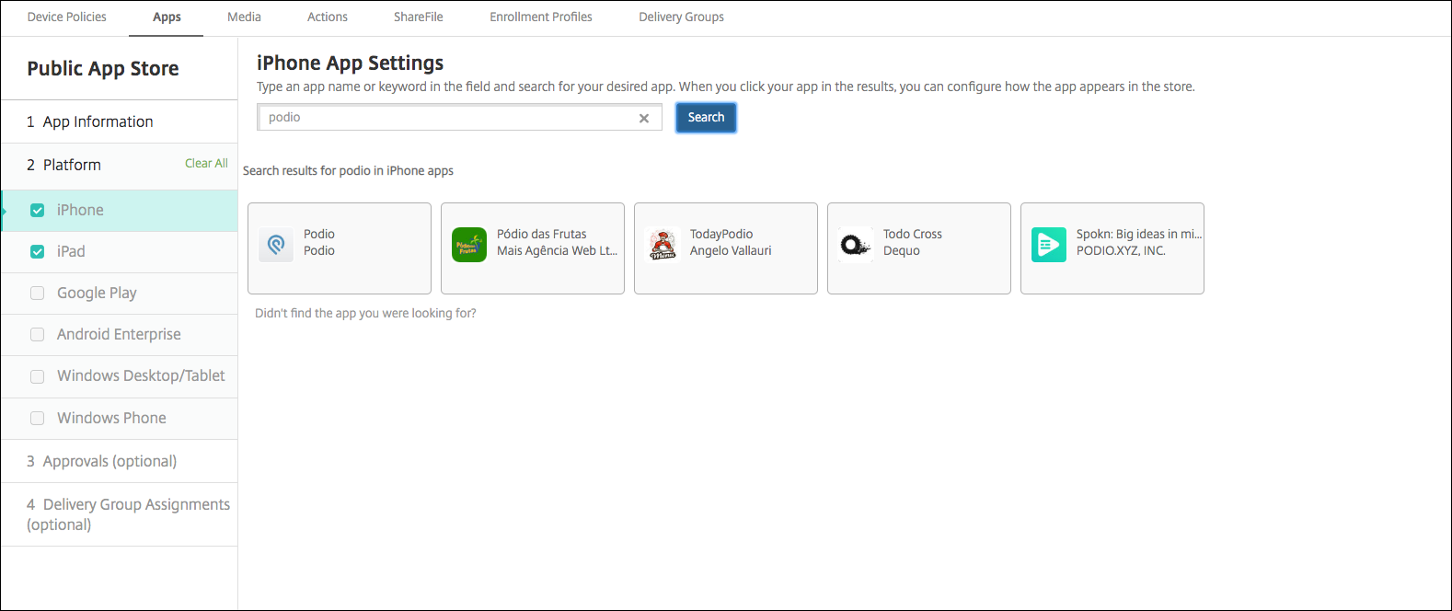Click Mais Agência Web publisher text

[557, 250]
